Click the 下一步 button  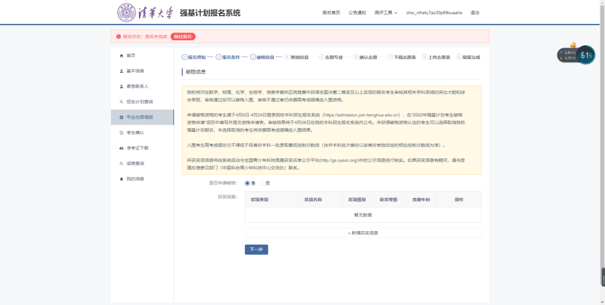256,250
